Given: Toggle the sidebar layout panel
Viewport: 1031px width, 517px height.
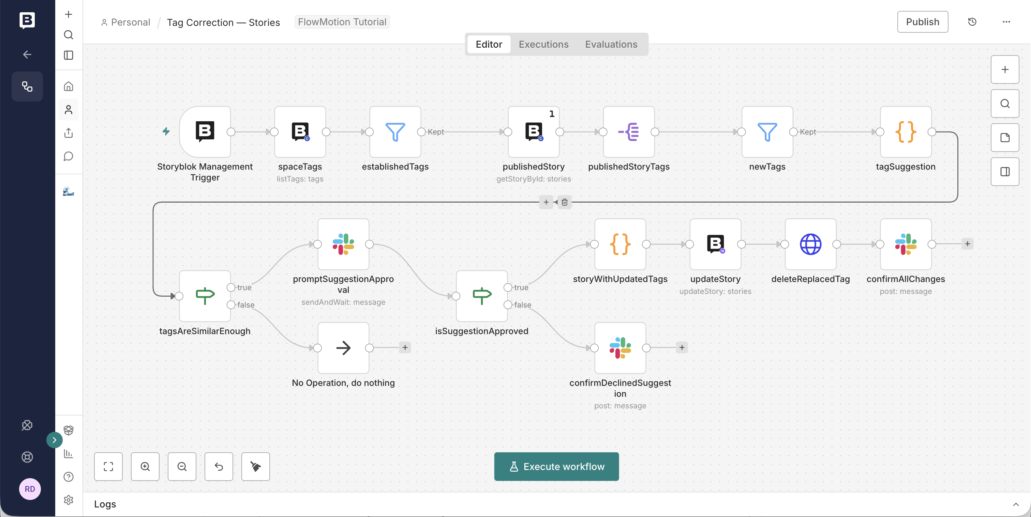Looking at the screenshot, I should [69, 55].
